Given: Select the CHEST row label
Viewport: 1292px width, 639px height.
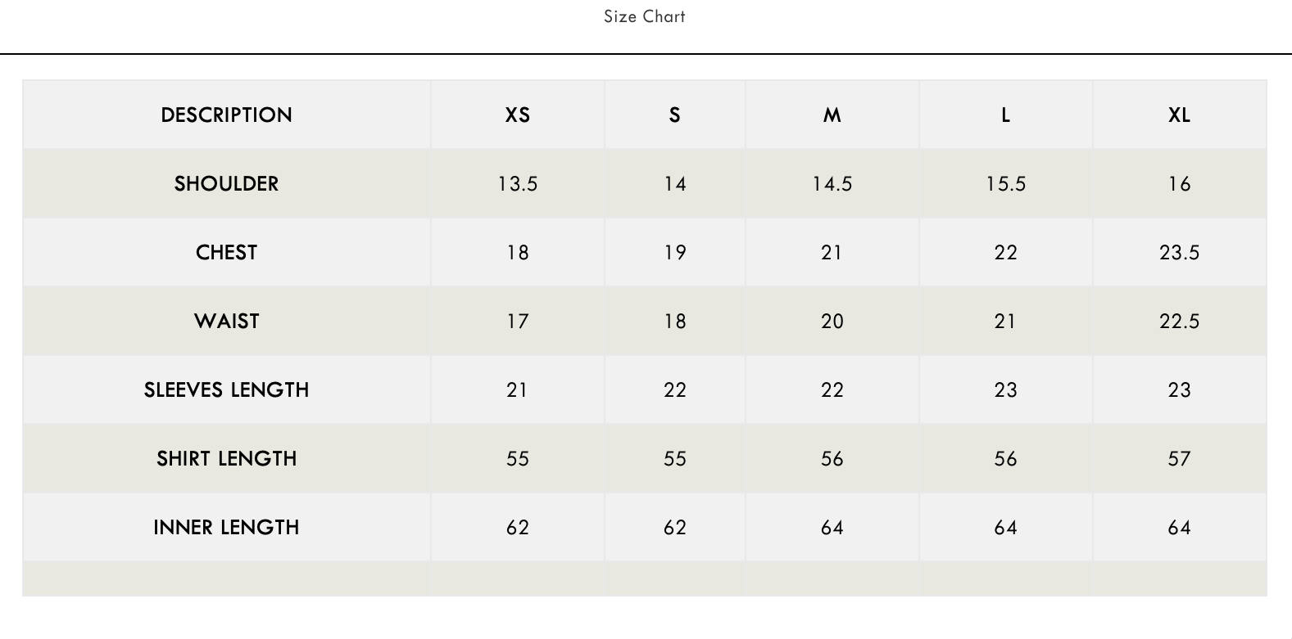Looking at the screenshot, I should [x=226, y=252].
